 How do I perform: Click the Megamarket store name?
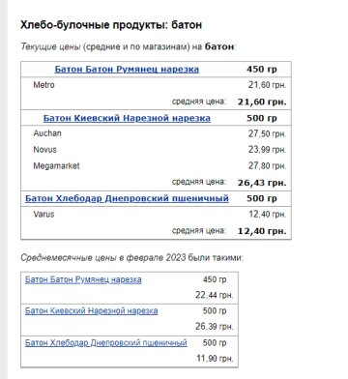[56, 166]
